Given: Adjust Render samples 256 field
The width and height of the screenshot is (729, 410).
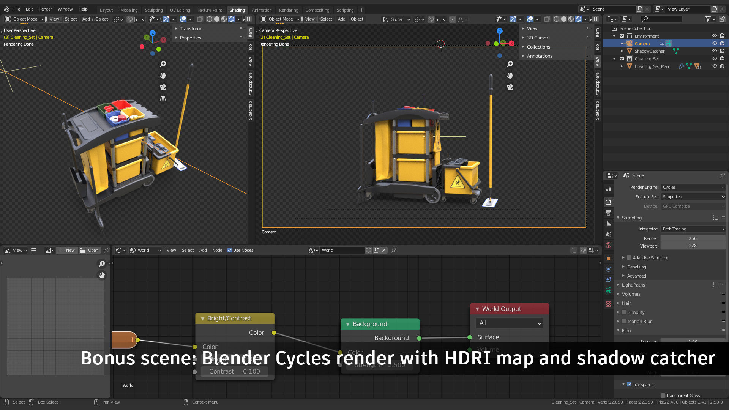Looking at the screenshot, I should 693,238.
